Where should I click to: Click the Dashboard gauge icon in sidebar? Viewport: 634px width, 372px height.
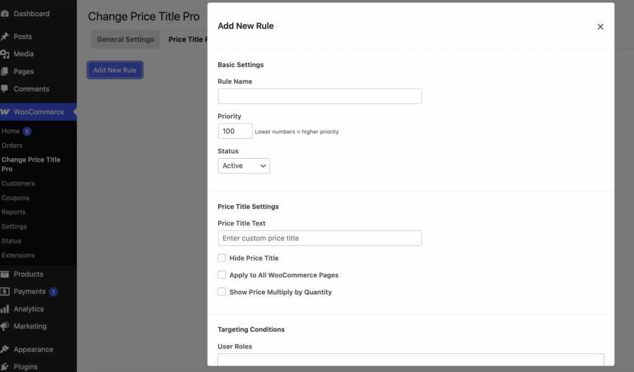5,14
